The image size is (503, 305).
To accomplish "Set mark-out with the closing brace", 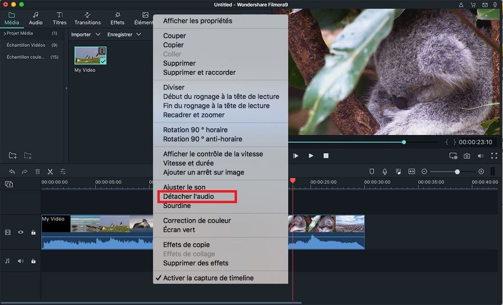I will [454, 142].
